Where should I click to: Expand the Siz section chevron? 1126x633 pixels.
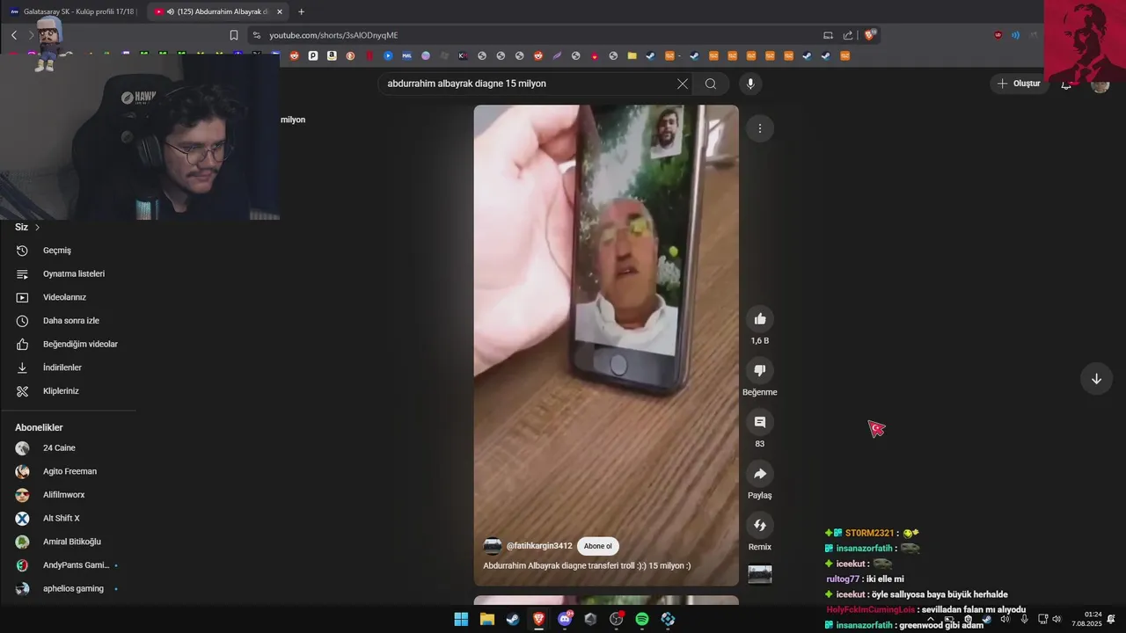[37, 227]
